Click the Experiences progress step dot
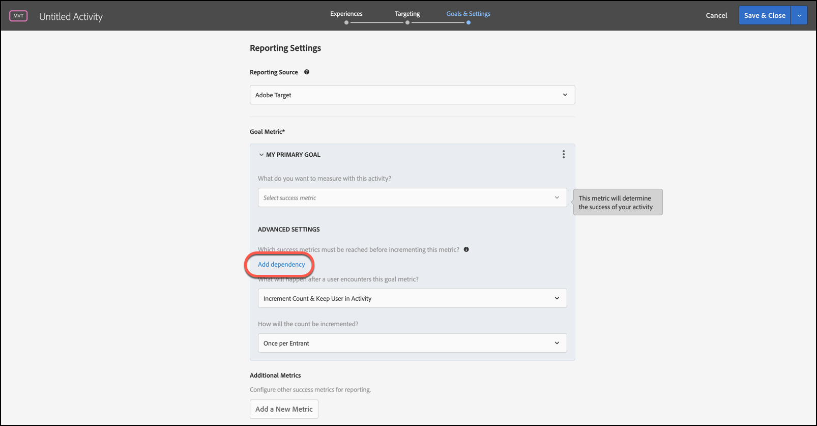 click(346, 22)
